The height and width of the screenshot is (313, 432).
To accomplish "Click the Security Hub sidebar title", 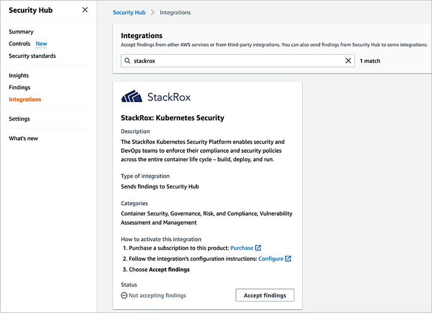I will [x=31, y=10].
